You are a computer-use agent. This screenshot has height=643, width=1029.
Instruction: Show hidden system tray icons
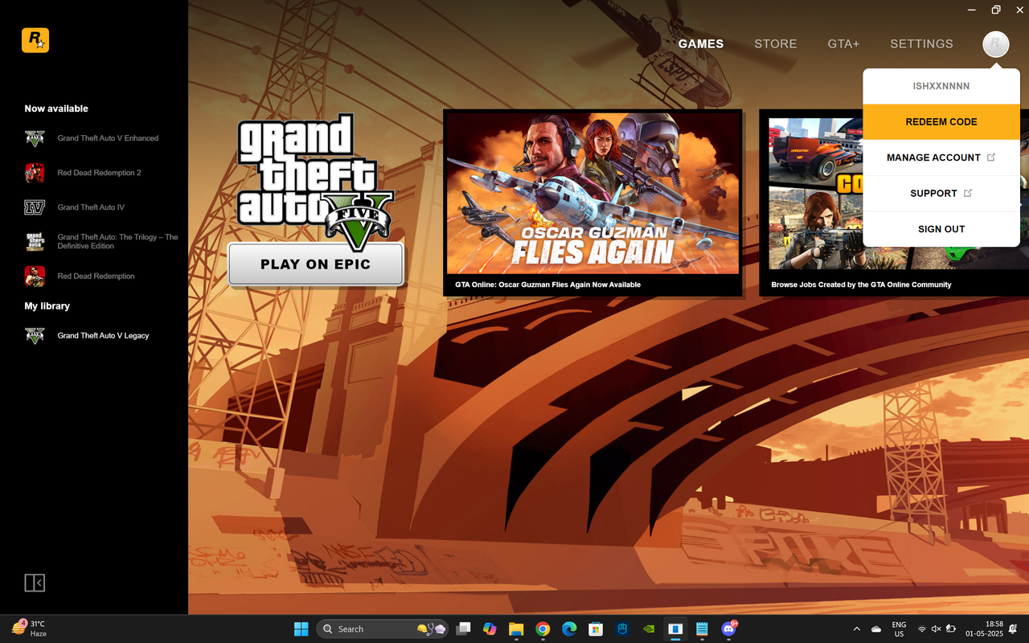click(856, 629)
